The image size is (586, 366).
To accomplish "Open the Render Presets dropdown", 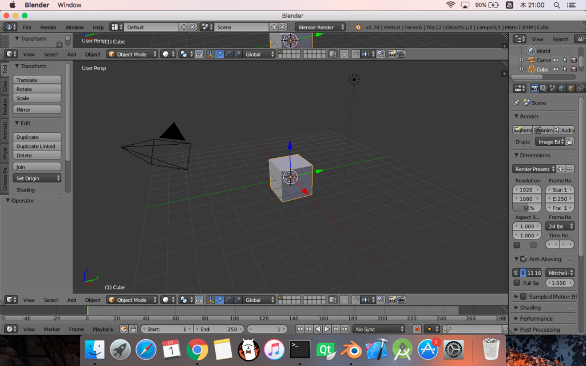I will tap(534, 169).
